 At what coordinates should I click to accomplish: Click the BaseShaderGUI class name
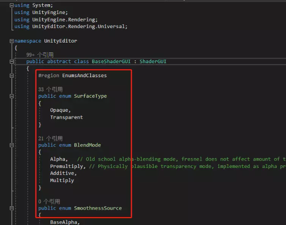tap(111, 61)
